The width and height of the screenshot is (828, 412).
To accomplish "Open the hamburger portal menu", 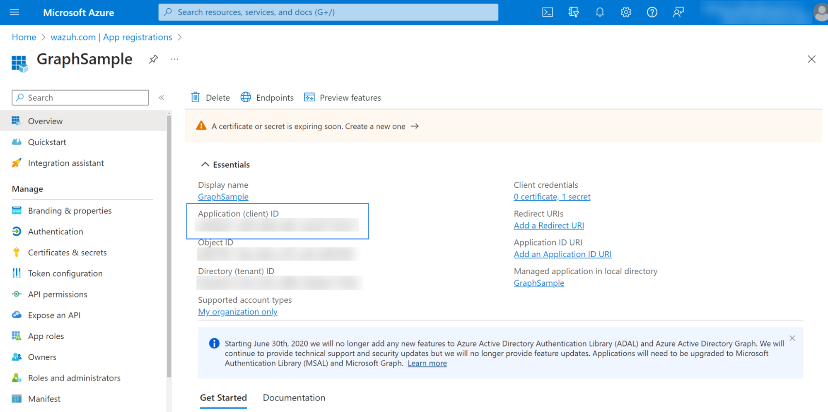I will [x=14, y=12].
